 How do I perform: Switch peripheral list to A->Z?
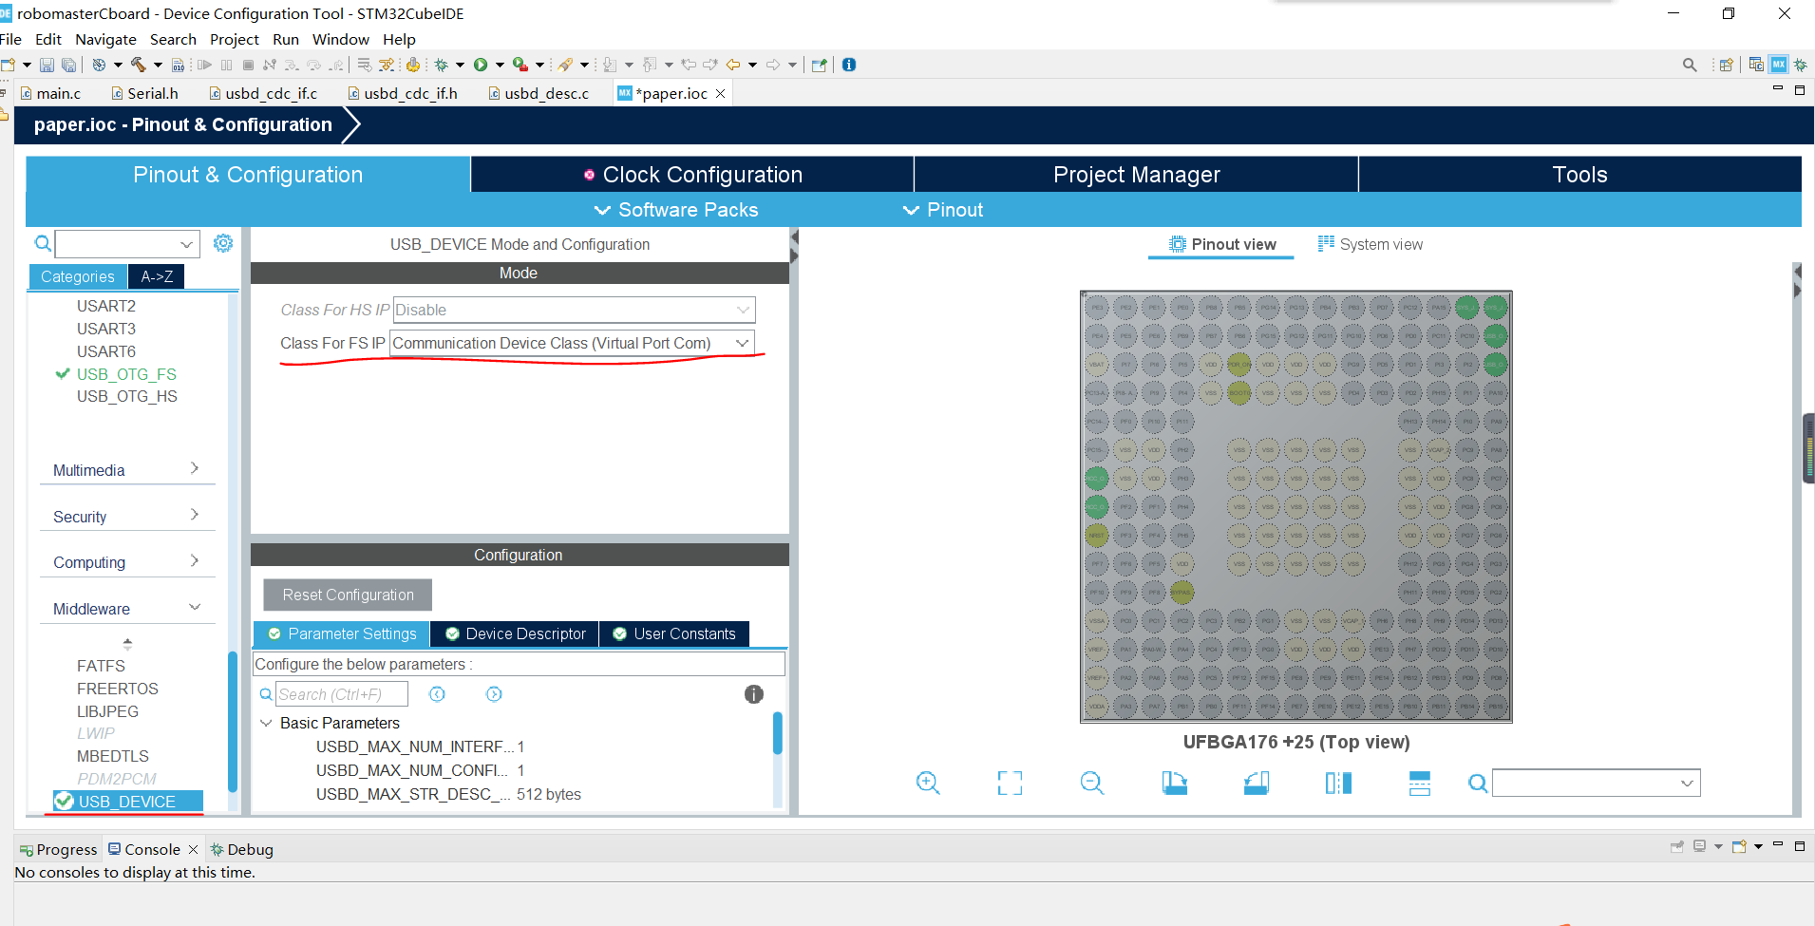pyautogui.click(x=157, y=276)
